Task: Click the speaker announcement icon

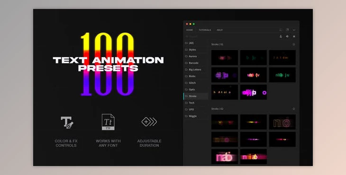Action: [287, 36]
